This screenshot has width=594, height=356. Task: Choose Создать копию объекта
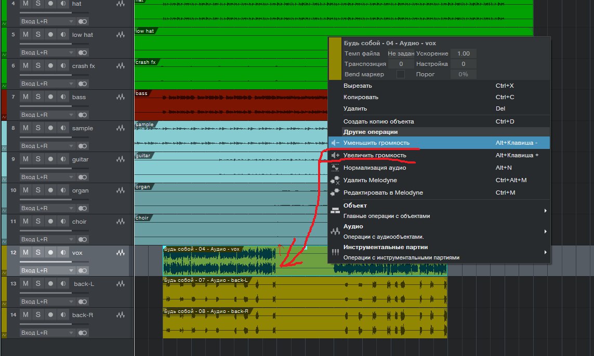(439, 121)
